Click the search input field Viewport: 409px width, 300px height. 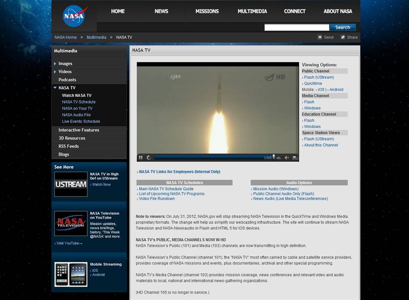point(297,27)
